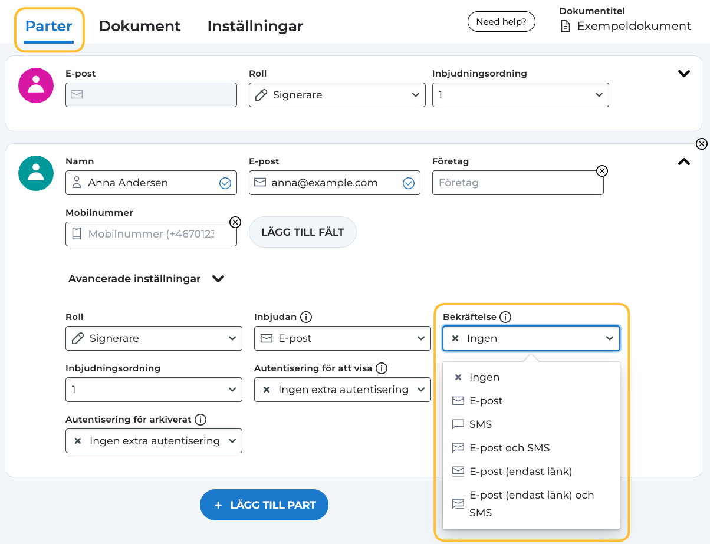Image resolution: width=710 pixels, height=544 pixels.
Task: Select SMS option in Bekräftelse list
Action: tap(480, 424)
